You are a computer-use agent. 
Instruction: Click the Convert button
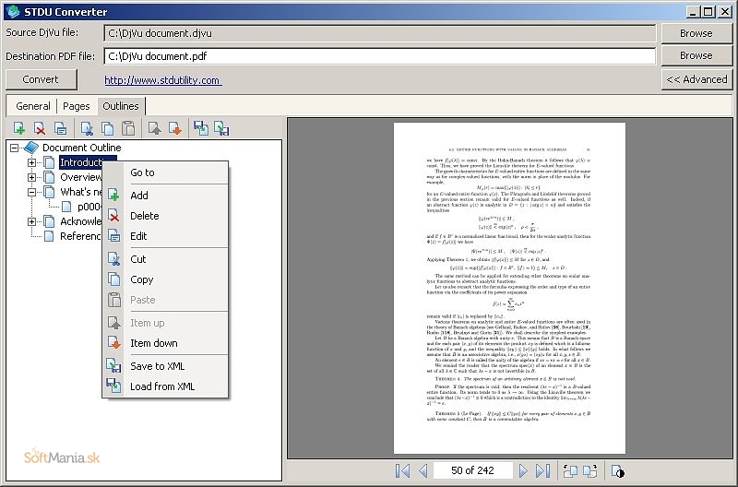[x=41, y=79]
